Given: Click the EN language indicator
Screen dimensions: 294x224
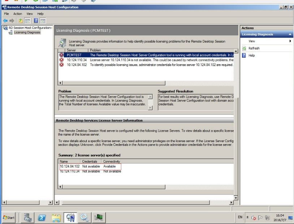Looking at the screenshot, I should coord(240,217).
